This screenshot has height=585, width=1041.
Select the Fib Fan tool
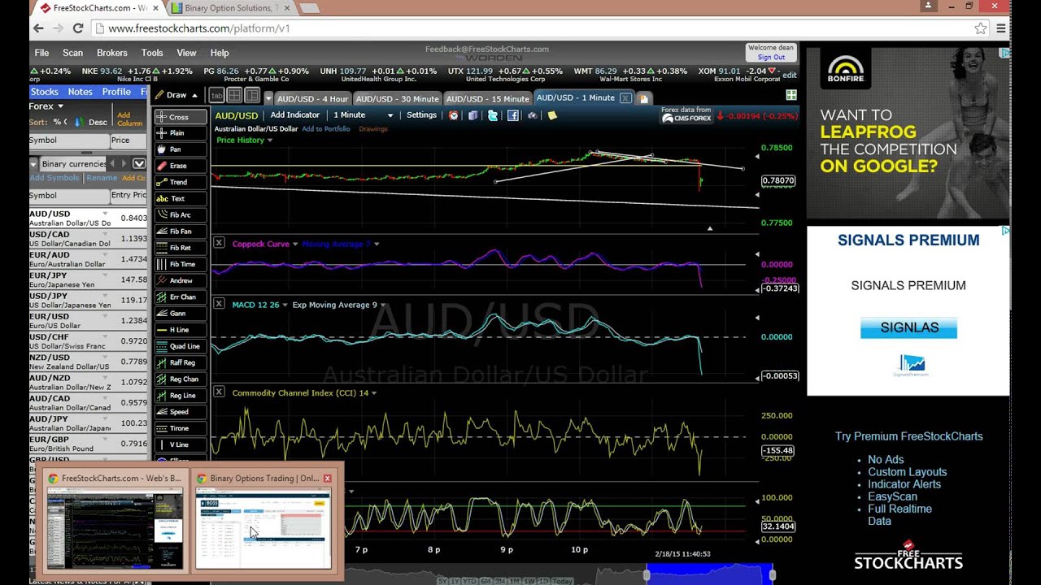[180, 232]
